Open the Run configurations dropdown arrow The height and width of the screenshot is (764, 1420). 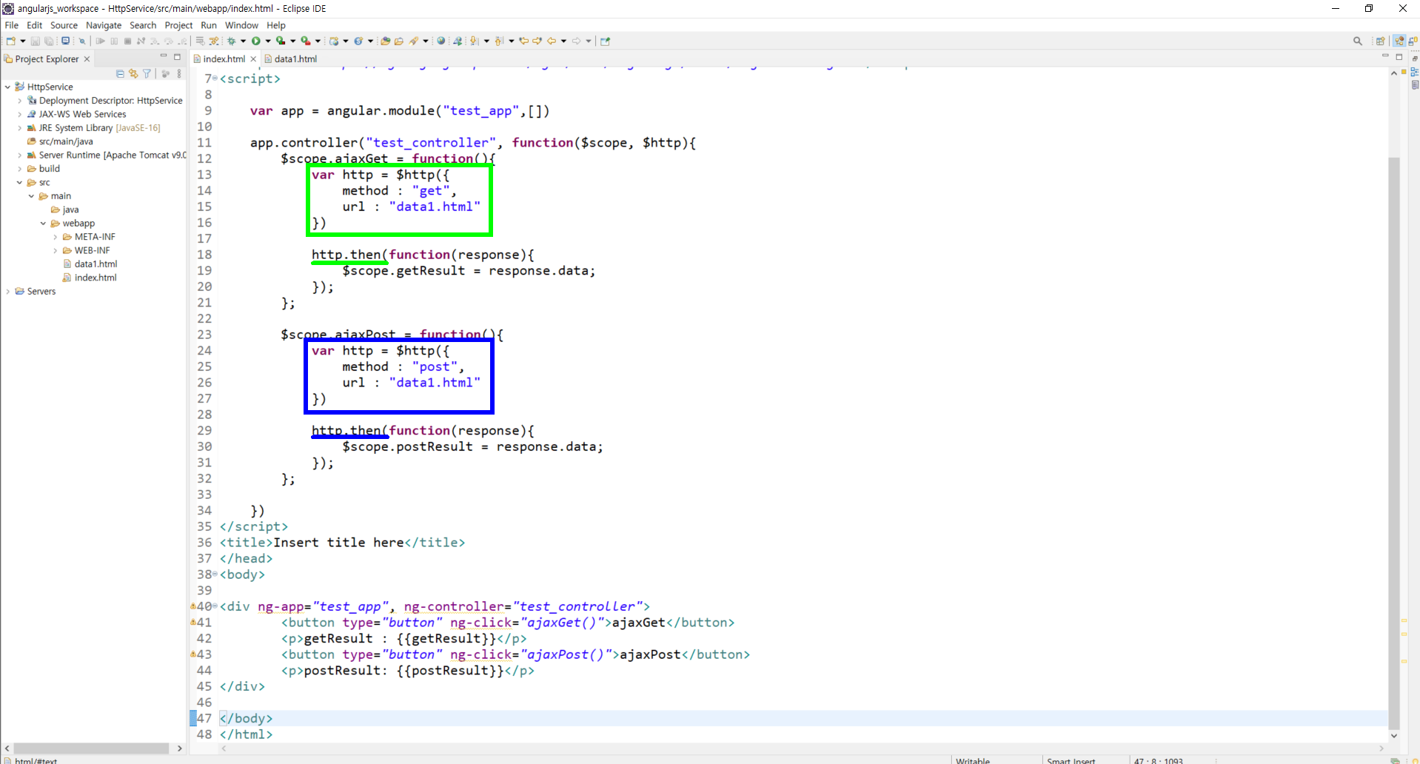pyautogui.click(x=268, y=41)
